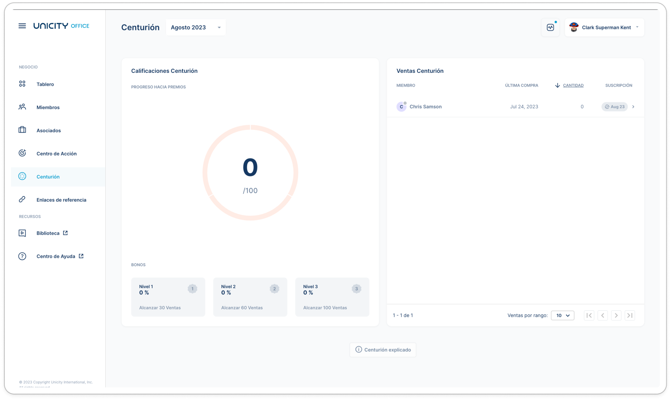Click the Nivel 3 badge icon

click(356, 289)
